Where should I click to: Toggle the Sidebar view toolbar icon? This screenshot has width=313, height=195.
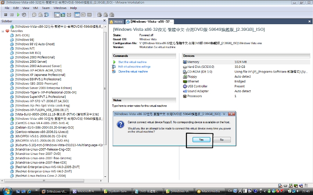click(x=57, y=15)
